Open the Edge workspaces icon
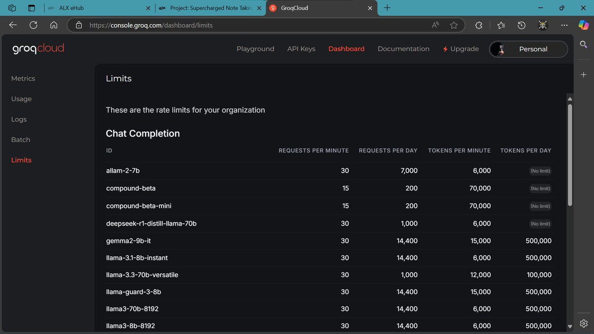 12,8
